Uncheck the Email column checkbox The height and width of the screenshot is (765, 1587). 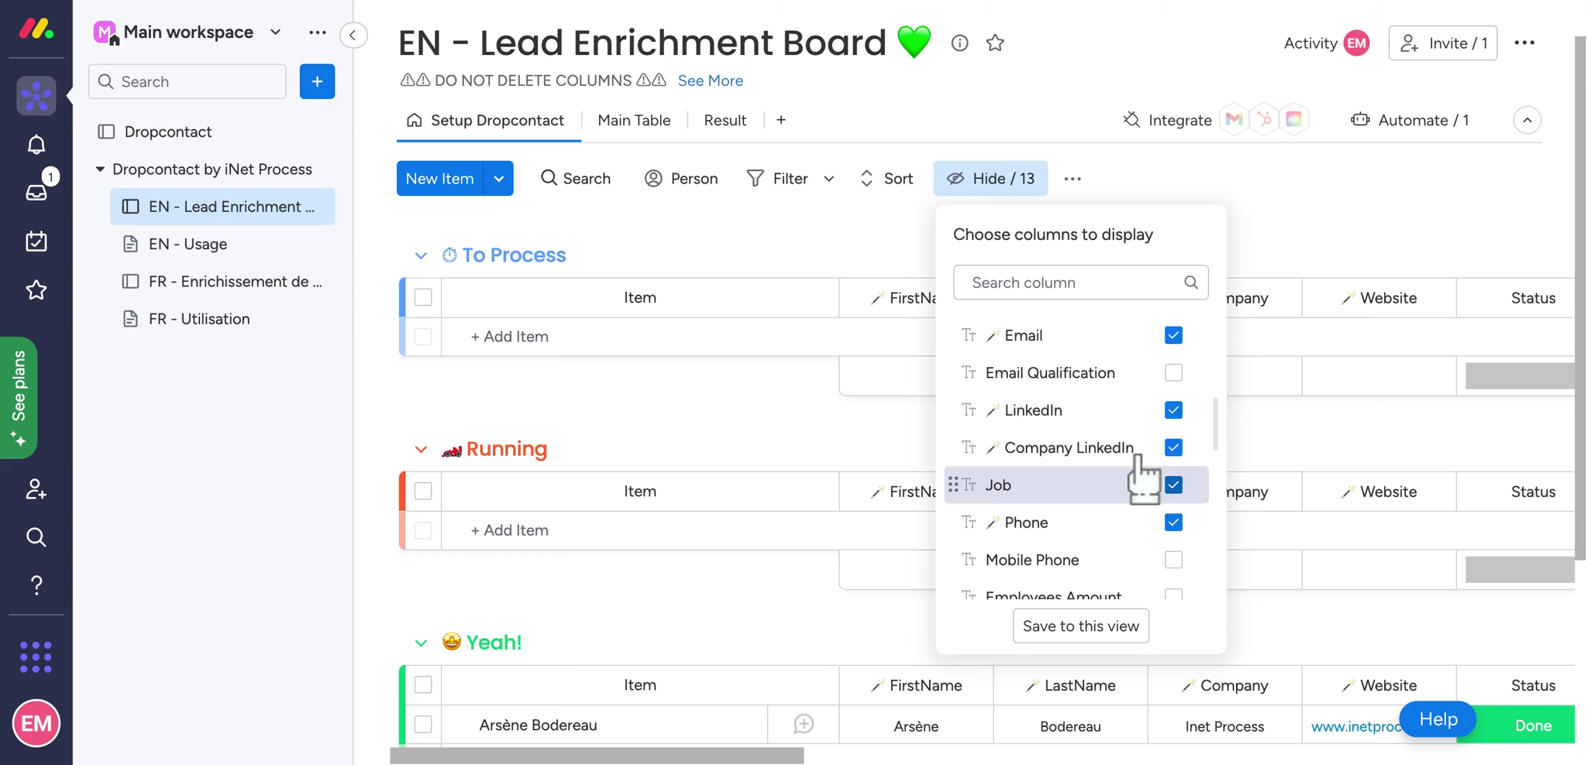coord(1173,335)
